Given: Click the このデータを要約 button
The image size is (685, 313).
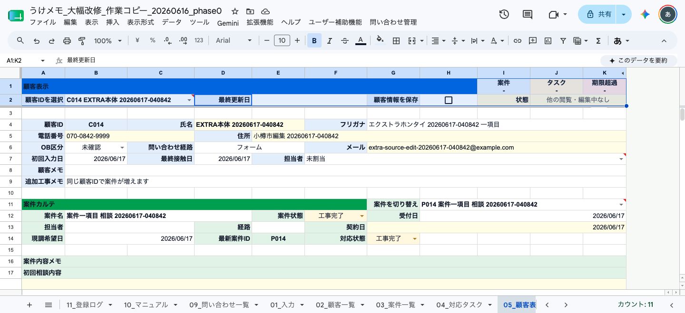Looking at the screenshot, I should click(637, 60).
